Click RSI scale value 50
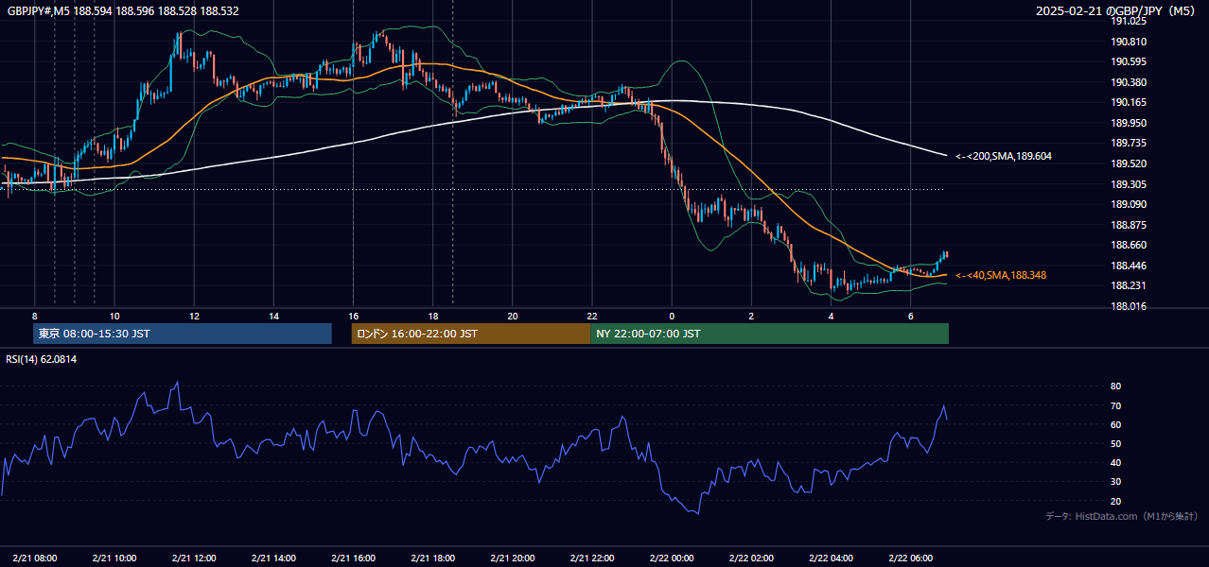This screenshot has height=567, width=1209. click(x=1115, y=443)
